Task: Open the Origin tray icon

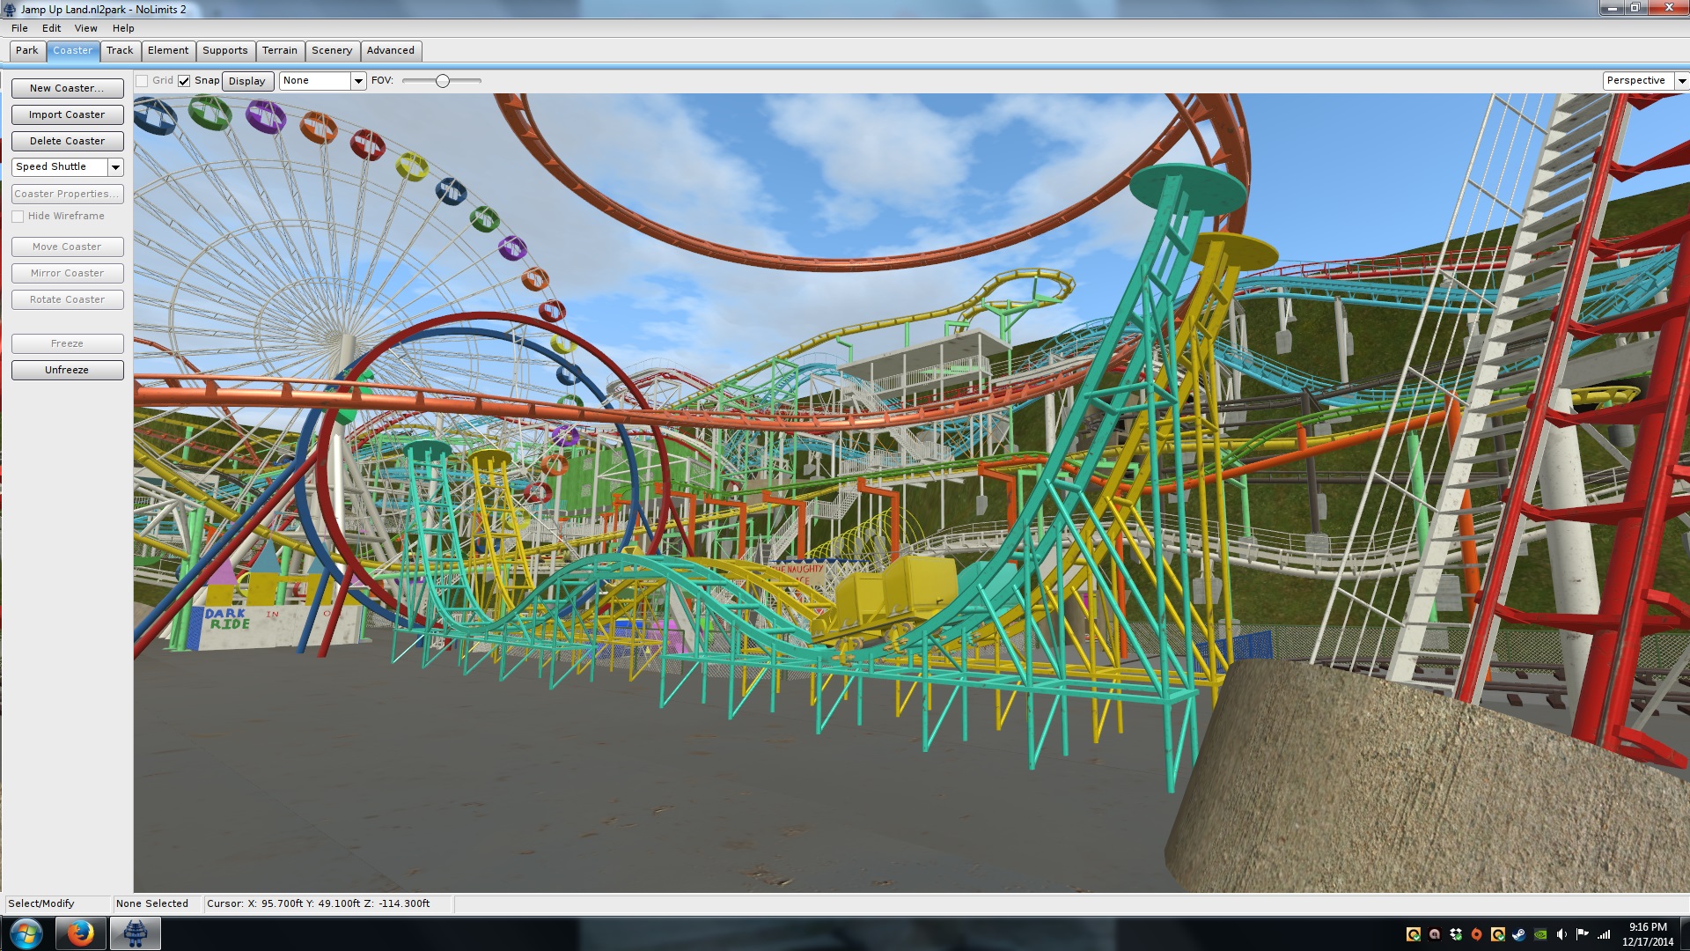Action: [1476, 934]
